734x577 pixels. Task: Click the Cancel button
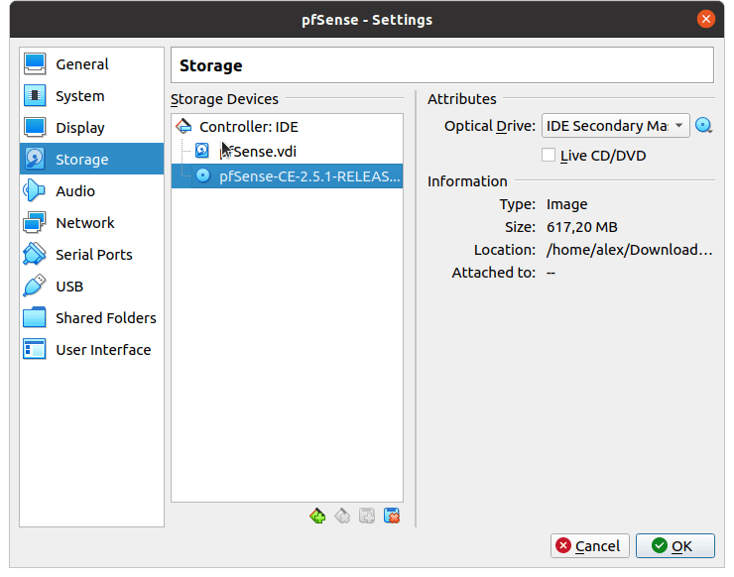tap(589, 545)
